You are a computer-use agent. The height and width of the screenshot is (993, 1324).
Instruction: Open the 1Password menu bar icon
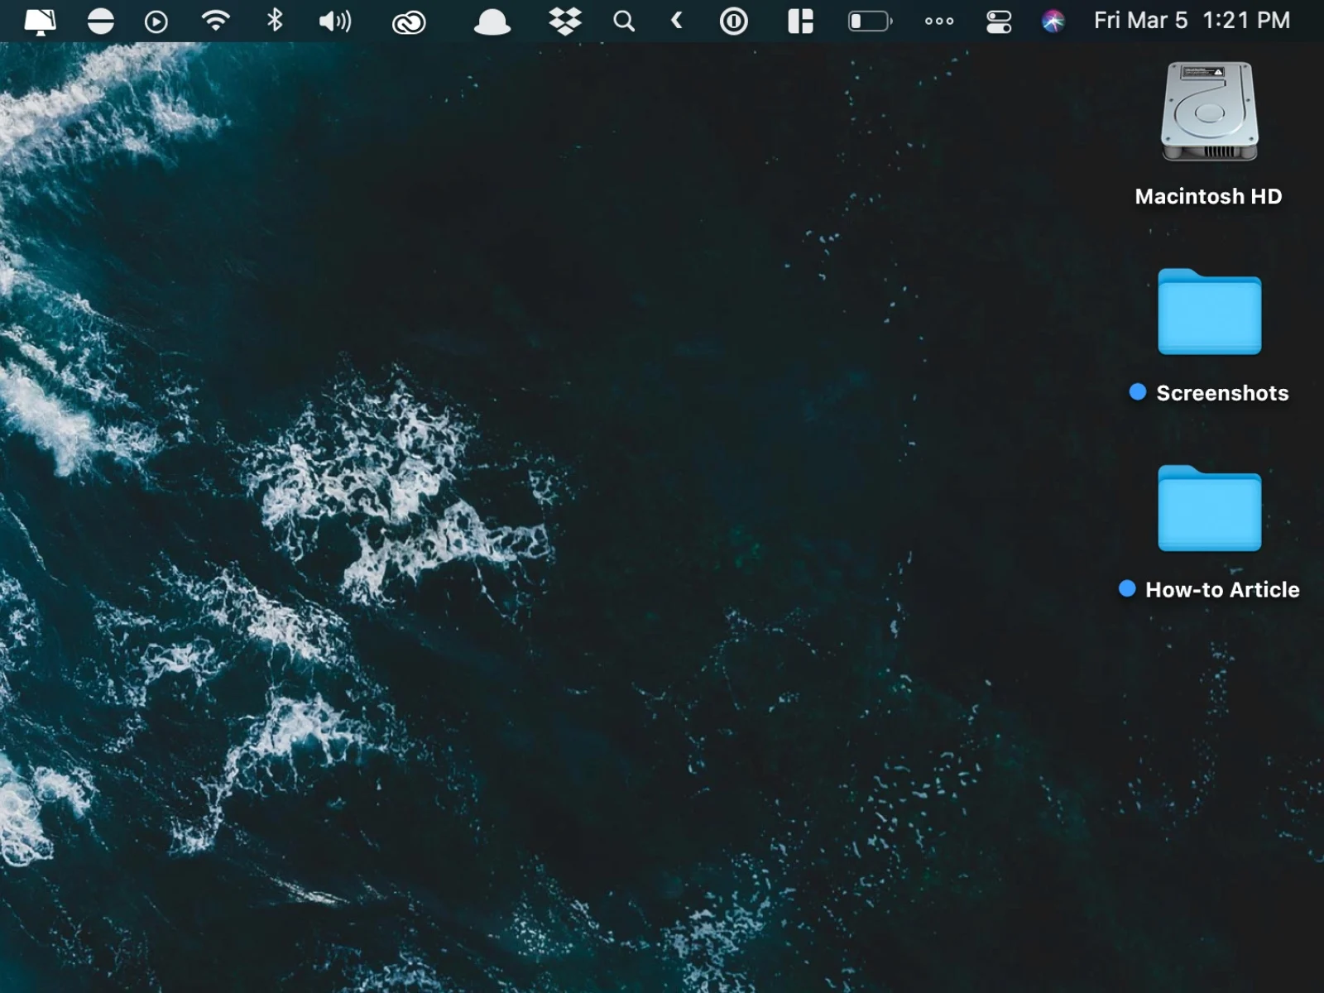point(733,21)
